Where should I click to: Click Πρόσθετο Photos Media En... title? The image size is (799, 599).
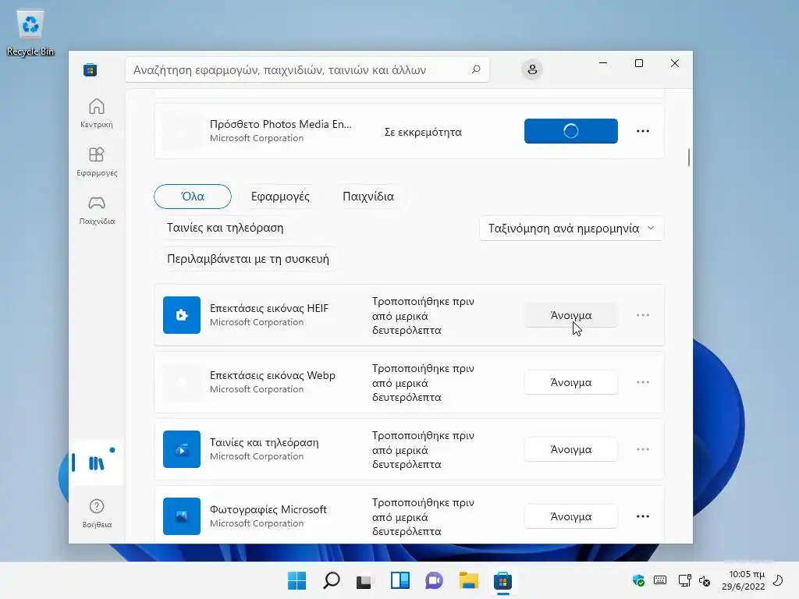click(x=281, y=124)
